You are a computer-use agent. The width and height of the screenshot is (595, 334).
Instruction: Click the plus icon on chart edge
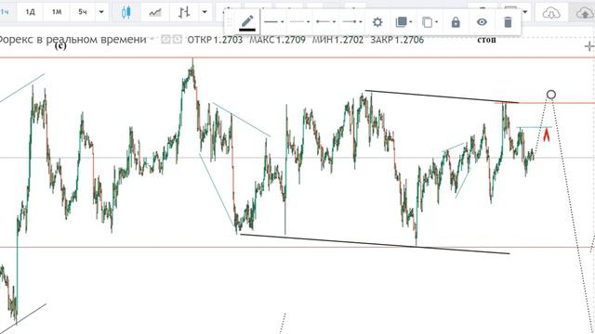[x=589, y=46]
